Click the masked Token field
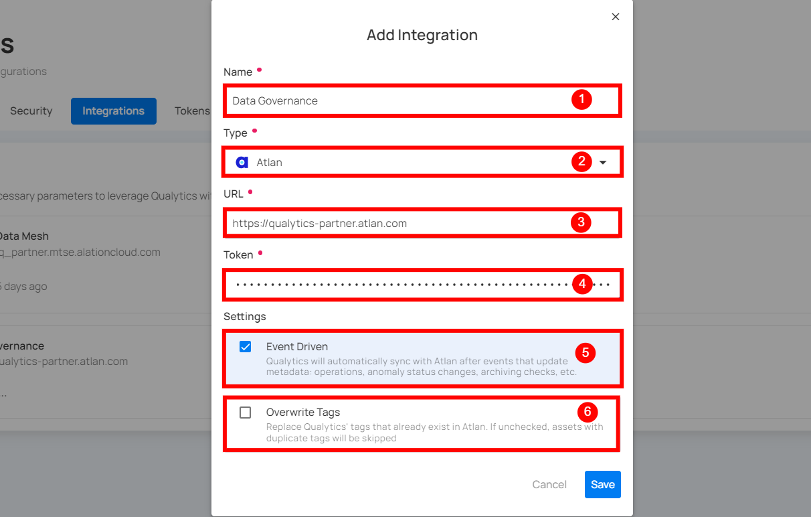811x517 pixels. (395, 285)
